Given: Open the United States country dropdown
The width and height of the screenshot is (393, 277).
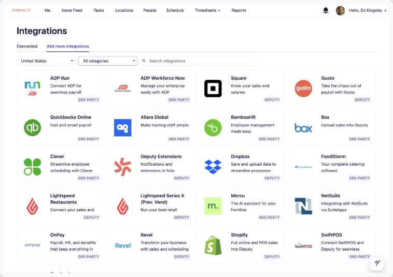Looking at the screenshot, I should pyautogui.click(x=46, y=61).
